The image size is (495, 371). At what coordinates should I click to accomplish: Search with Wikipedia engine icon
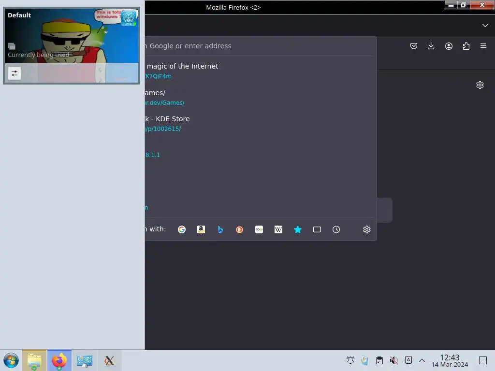[278, 229]
